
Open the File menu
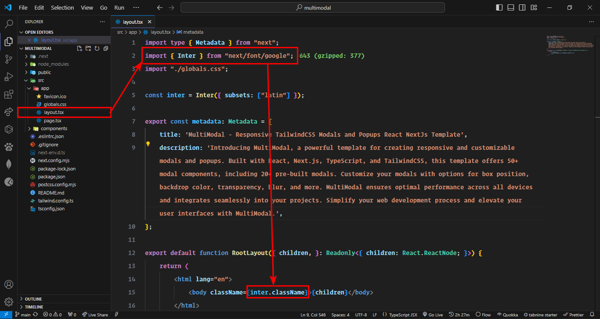pyautogui.click(x=23, y=8)
